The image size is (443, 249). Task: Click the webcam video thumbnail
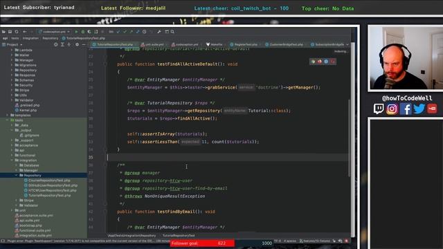tap(406, 58)
